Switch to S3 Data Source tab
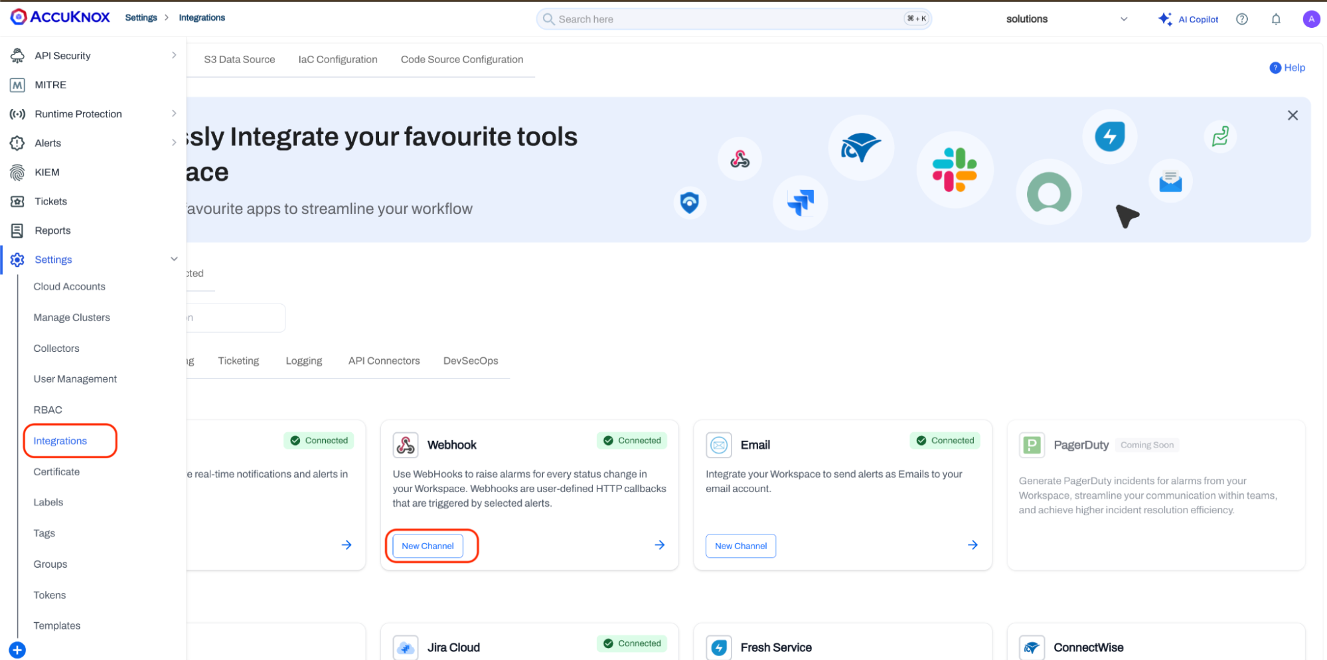This screenshot has width=1327, height=660. [240, 60]
